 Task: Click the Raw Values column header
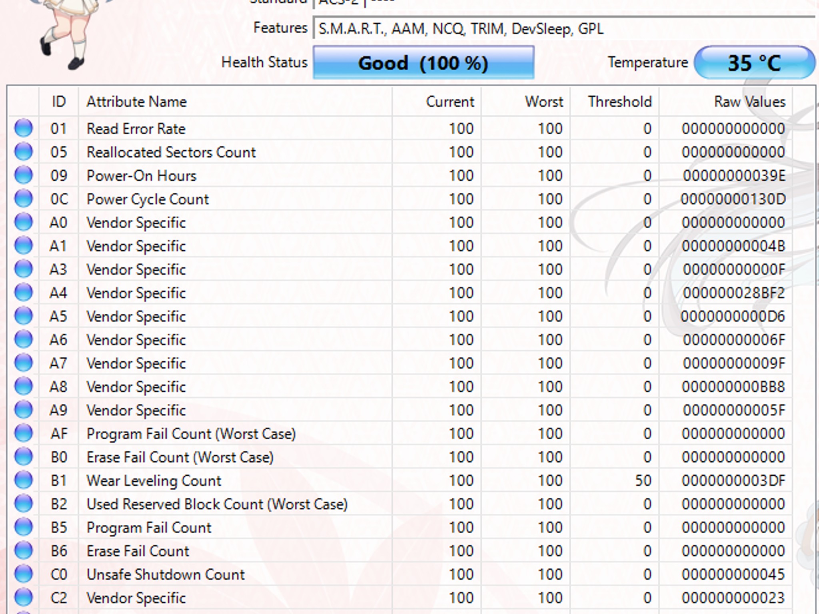[726, 102]
